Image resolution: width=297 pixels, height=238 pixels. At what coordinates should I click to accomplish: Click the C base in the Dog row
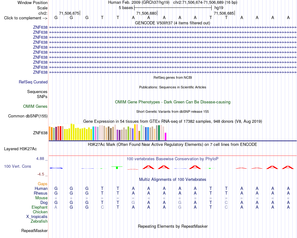[x=226, y=203]
